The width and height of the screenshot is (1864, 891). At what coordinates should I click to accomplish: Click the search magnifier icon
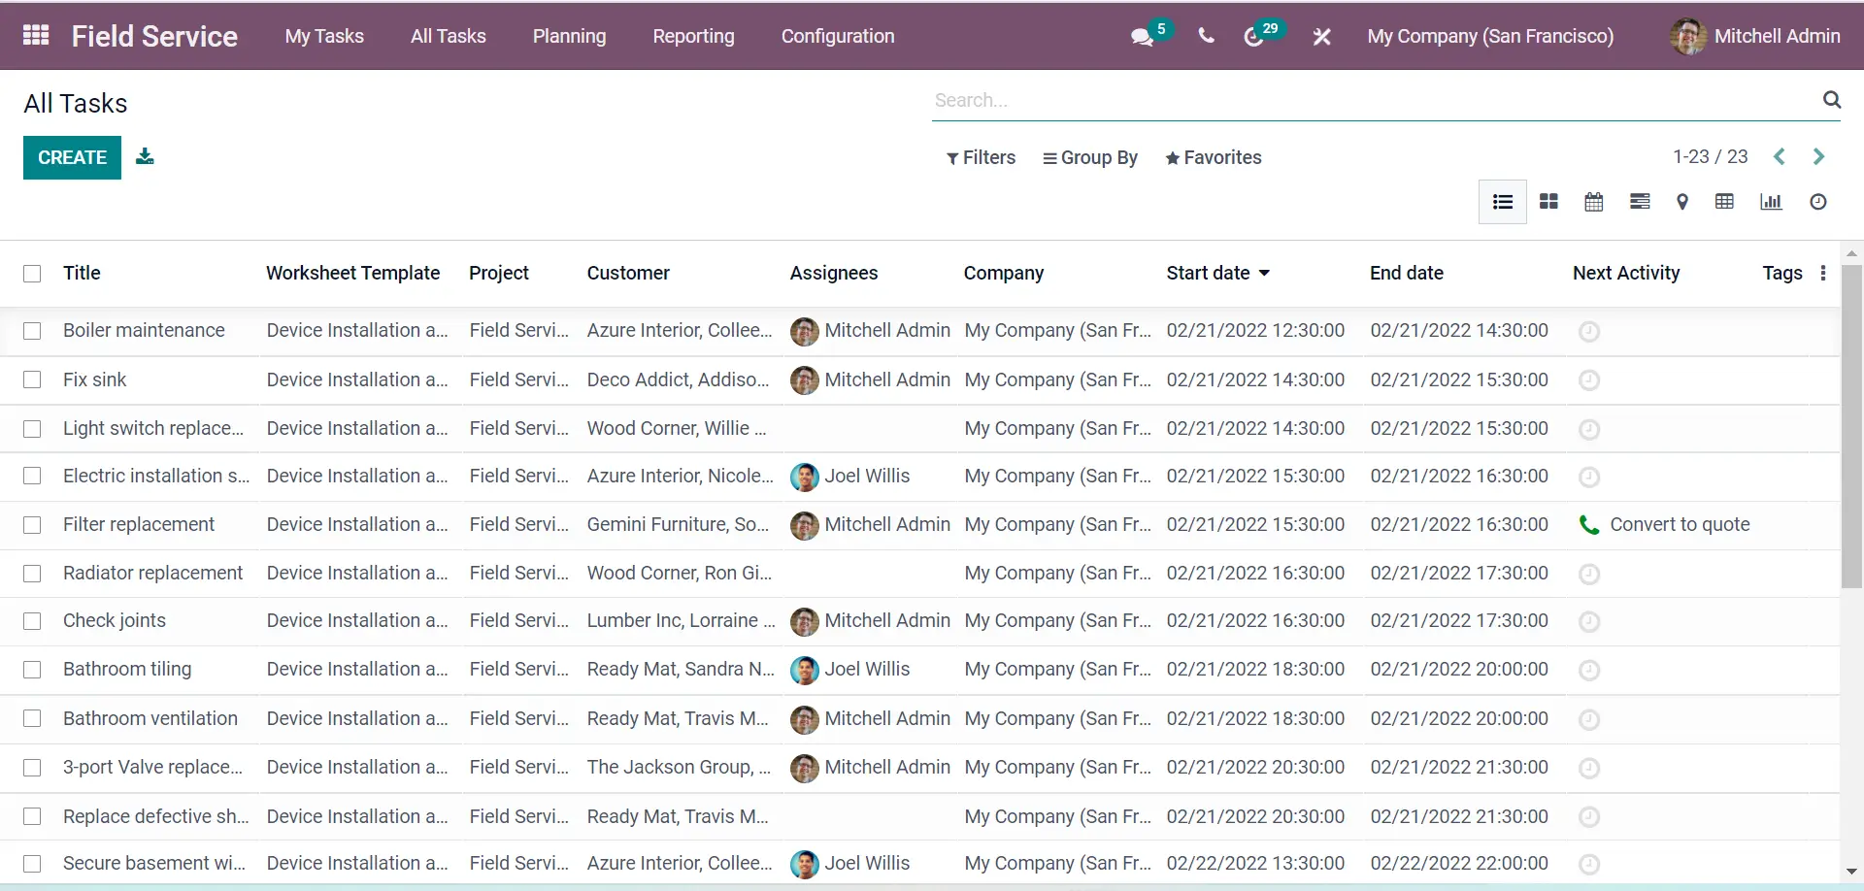point(1831,99)
